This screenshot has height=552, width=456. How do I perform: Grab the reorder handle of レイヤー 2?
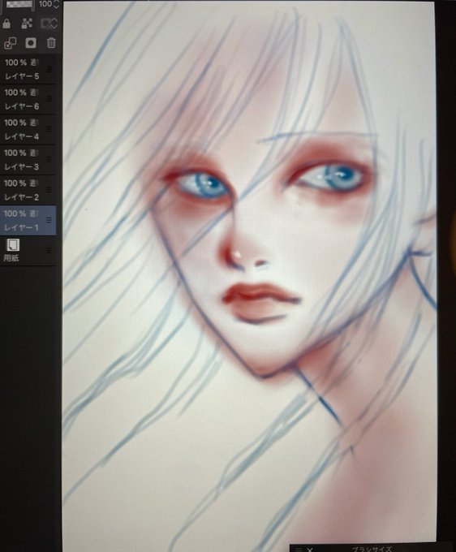point(49,190)
